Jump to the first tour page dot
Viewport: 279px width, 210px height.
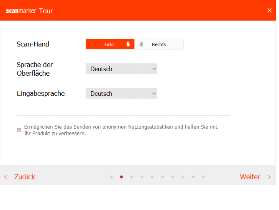111,177
